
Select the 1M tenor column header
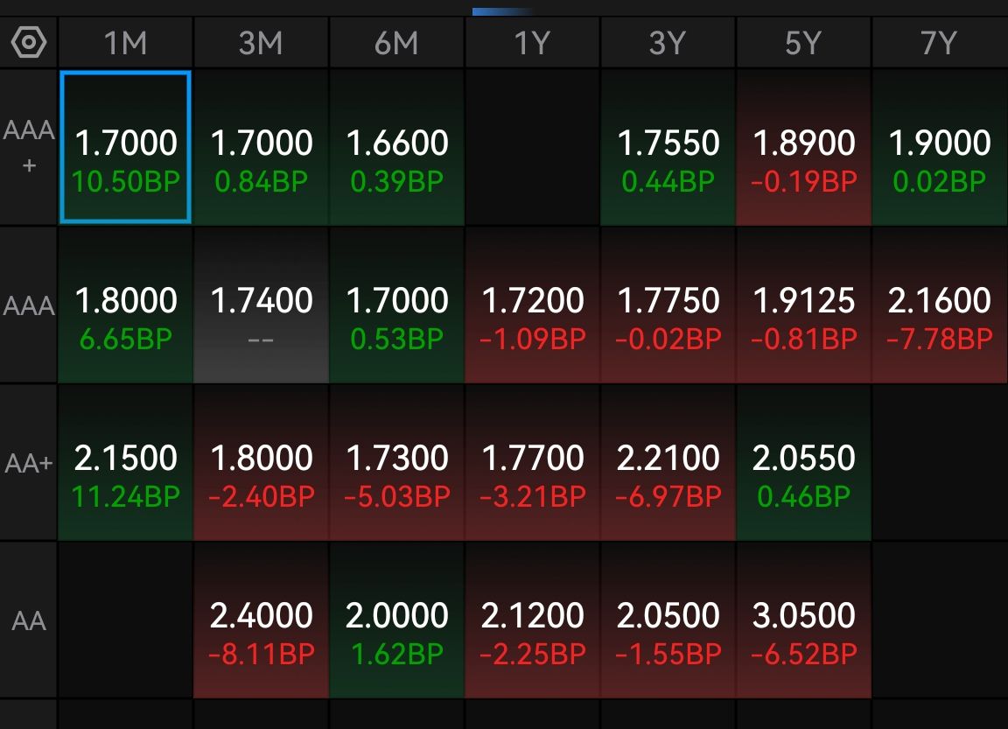tap(126, 43)
